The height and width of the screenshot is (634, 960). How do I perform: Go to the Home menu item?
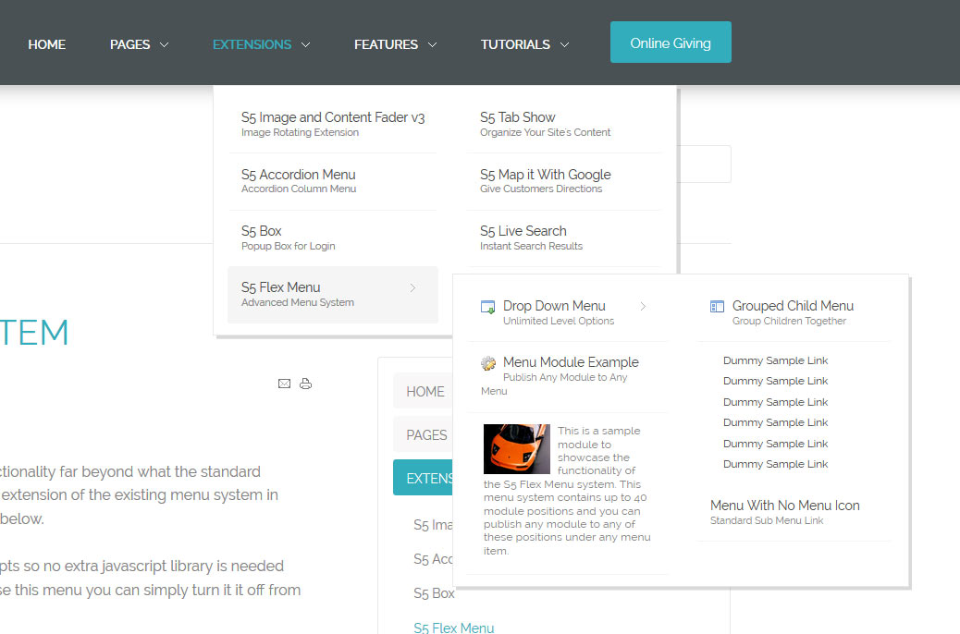point(46,44)
